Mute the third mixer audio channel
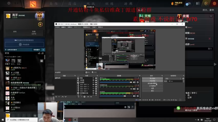The width and height of the screenshot is (218, 122). coord(134,96)
